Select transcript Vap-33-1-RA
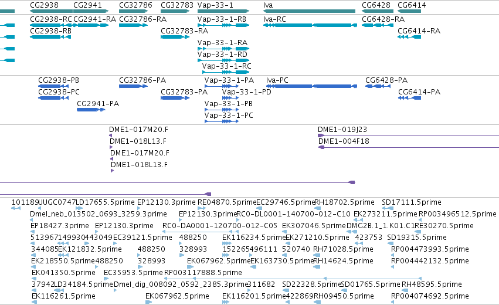Screen dimensions: 499x305 coord(223,49)
